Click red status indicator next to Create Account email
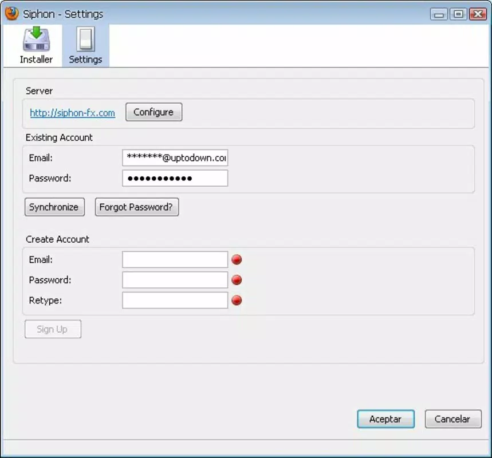The height and width of the screenshot is (458, 492). [x=237, y=259]
